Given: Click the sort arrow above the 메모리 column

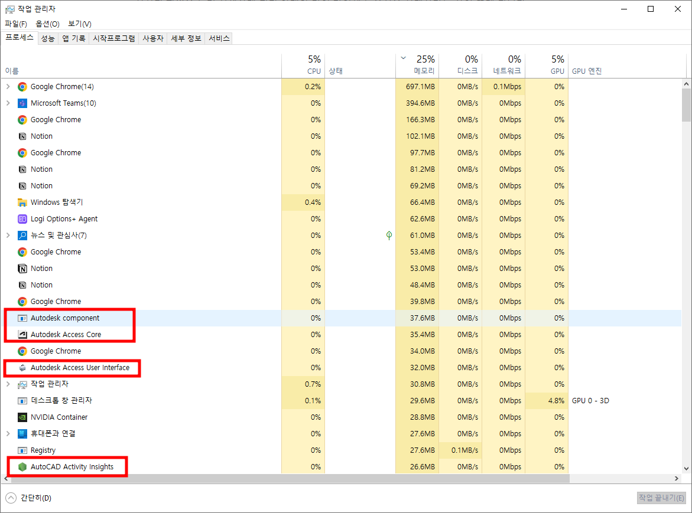Looking at the screenshot, I should pyautogui.click(x=403, y=58).
